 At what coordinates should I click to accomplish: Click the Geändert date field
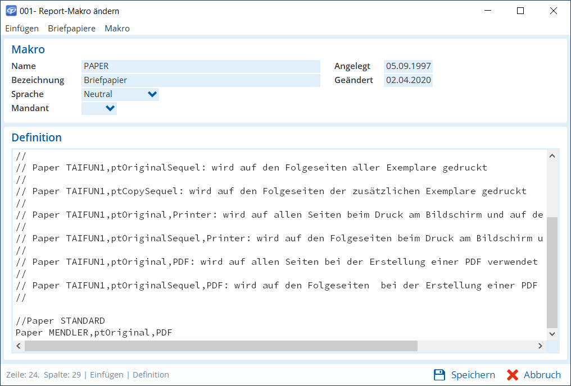point(408,80)
